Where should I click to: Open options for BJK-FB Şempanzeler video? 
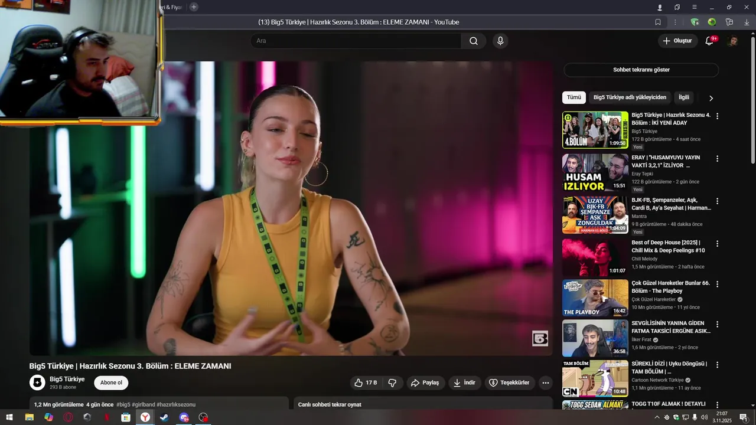[x=717, y=201]
